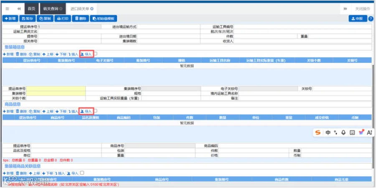Click 下移 in the 集装箱商品关联信息 toolbar
Image resolution: width=376 pixels, height=188 pixels.
(48, 173)
